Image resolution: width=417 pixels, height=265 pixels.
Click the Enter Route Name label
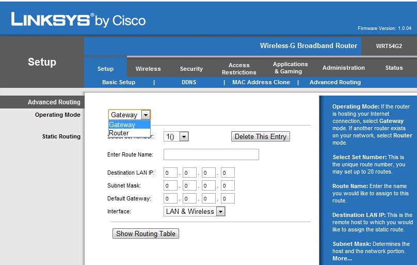coord(130,154)
